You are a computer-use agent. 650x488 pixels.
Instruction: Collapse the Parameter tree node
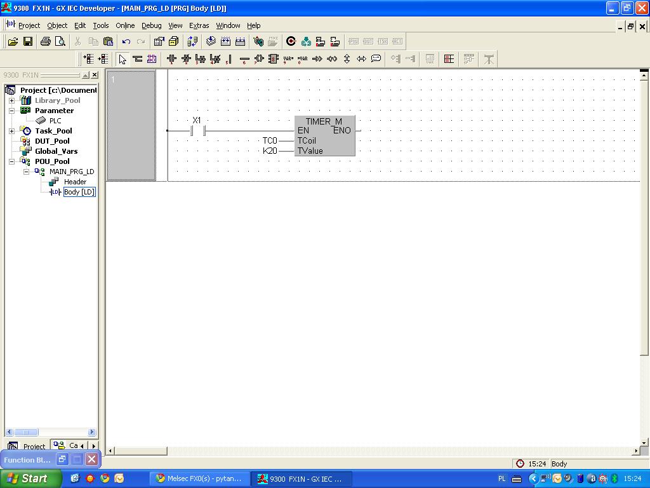click(11, 111)
